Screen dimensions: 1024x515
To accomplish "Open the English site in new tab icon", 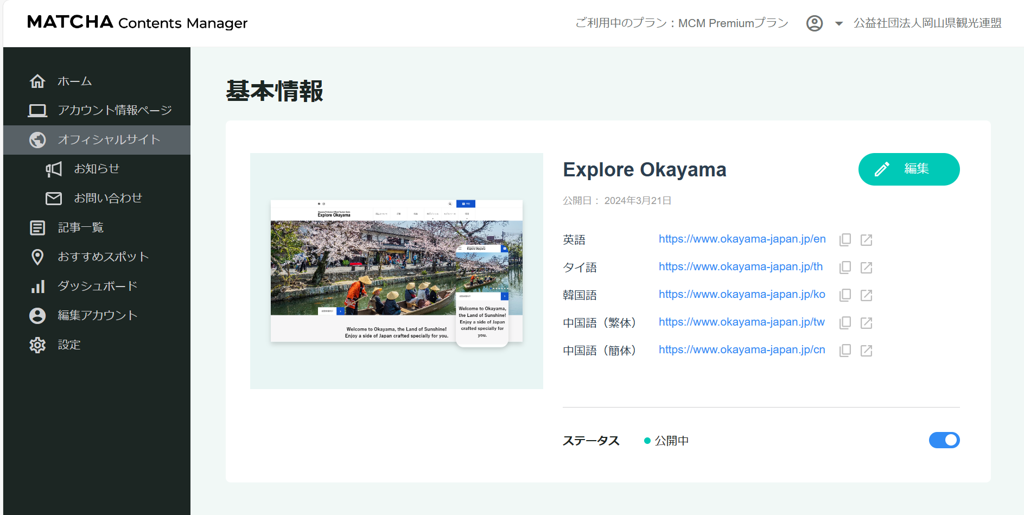I will 867,240.
